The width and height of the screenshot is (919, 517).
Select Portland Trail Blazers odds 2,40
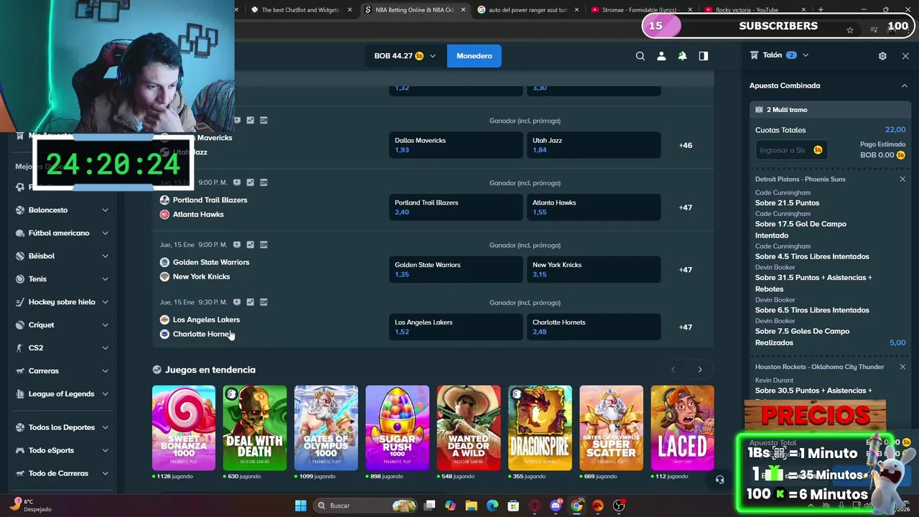(456, 208)
